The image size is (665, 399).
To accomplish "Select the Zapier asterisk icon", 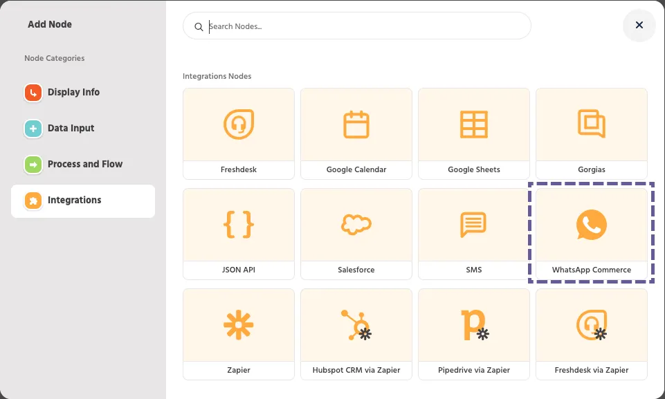I will 238,325.
